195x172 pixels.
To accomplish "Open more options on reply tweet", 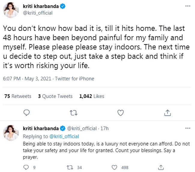I will pyautogui.click(x=188, y=128).
